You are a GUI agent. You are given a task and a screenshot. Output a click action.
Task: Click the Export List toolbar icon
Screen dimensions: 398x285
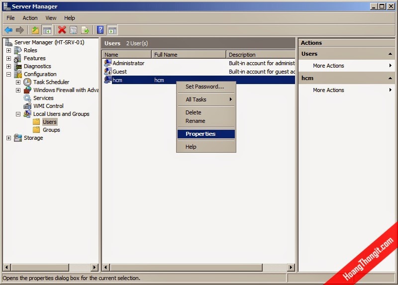pyautogui.click(x=85, y=30)
